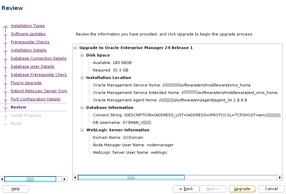286x194 pixels.
Task: Click the Database User Details bullet icon
Action: (x=6, y=67)
